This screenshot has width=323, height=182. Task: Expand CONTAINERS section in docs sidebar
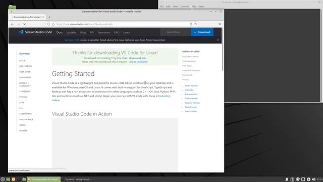(x=26, y=114)
